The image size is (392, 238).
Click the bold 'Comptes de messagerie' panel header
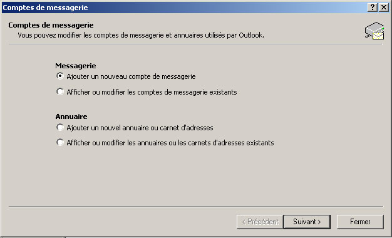pyautogui.click(x=51, y=25)
